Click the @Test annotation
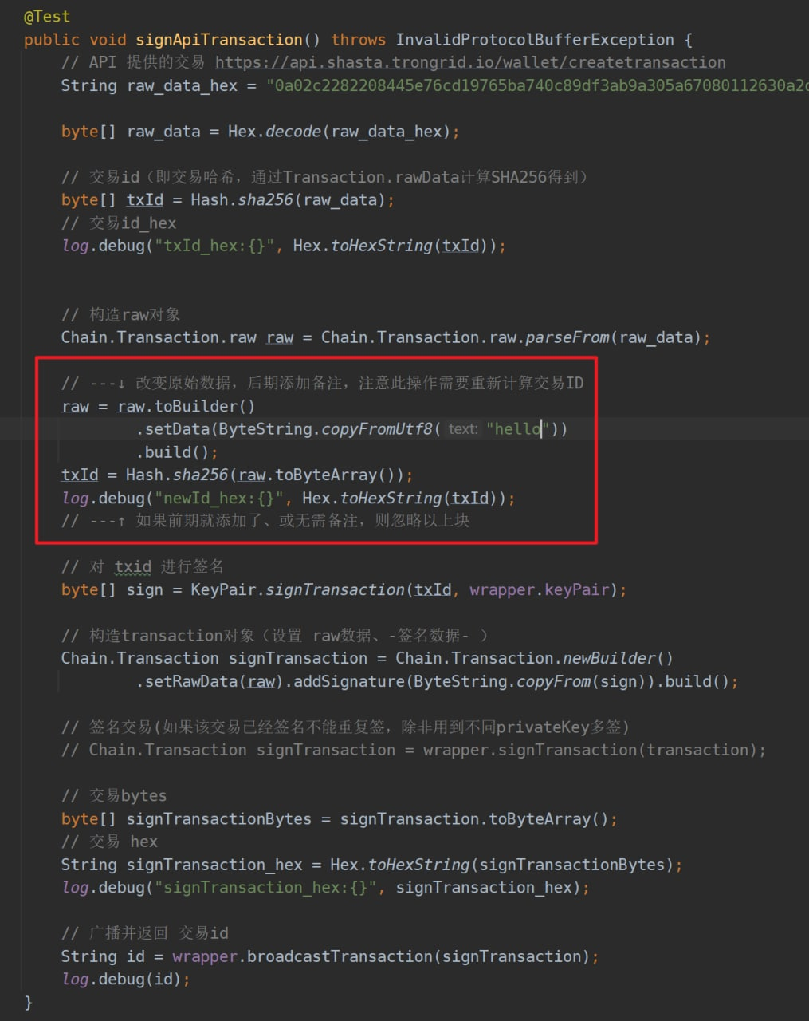 [47, 16]
